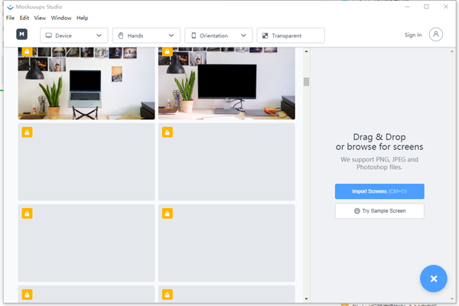Toggle the Transparent background filter
Image resolution: width=459 pixels, height=306 pixels.
click(x=291, y=35)
